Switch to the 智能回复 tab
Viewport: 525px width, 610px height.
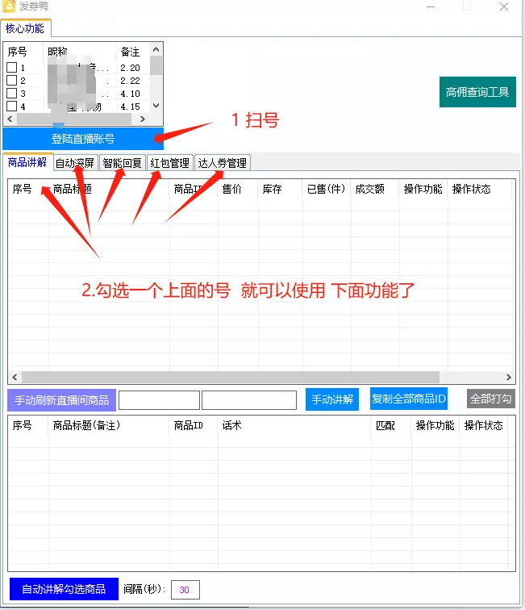pos(122,163)
